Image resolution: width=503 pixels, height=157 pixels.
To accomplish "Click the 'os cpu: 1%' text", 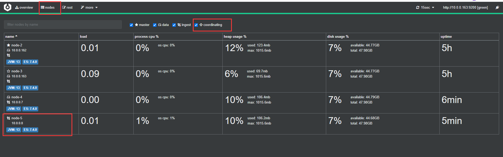I will [x=166, y=118].
